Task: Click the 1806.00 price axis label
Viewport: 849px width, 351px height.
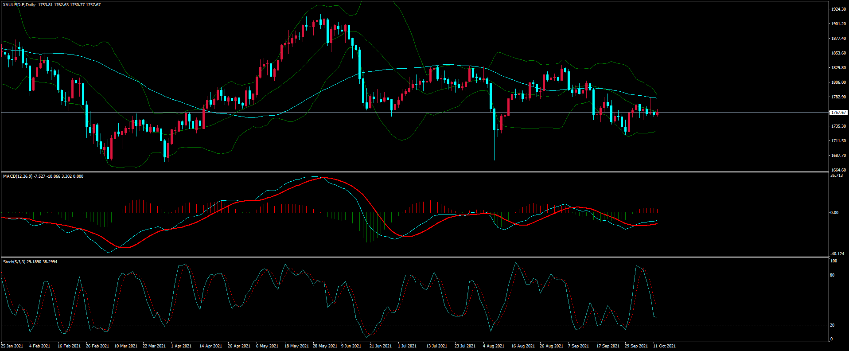Action: coord(838,82)
